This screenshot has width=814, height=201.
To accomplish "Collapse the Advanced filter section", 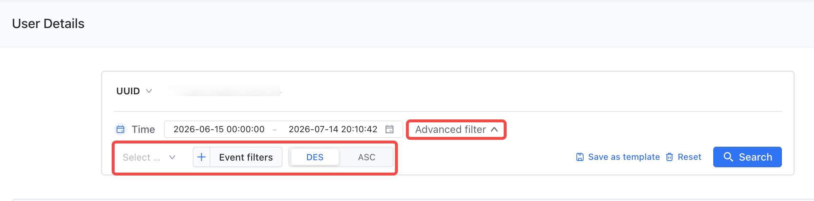I will pos(456,129).
